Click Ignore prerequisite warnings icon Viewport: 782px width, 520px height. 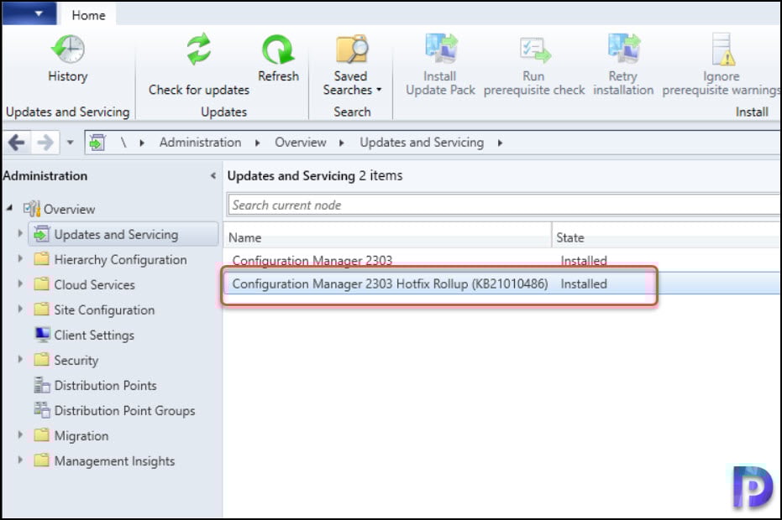(722, 49)
